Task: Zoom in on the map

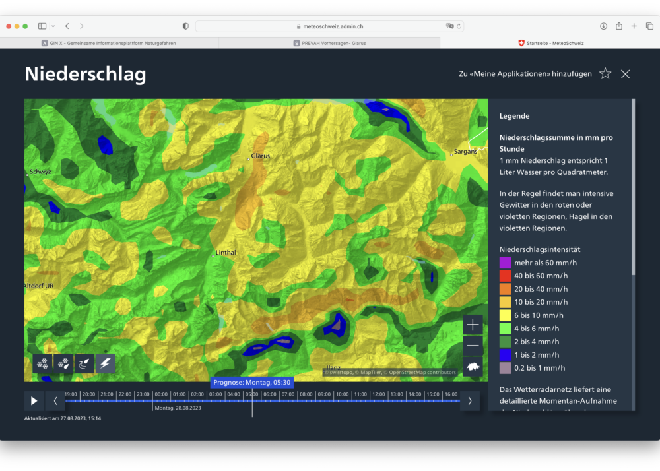Action: 473,325
